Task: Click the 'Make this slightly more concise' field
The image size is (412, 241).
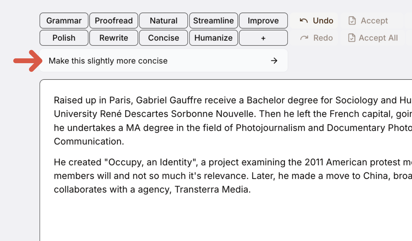Action: coord(152,61)
